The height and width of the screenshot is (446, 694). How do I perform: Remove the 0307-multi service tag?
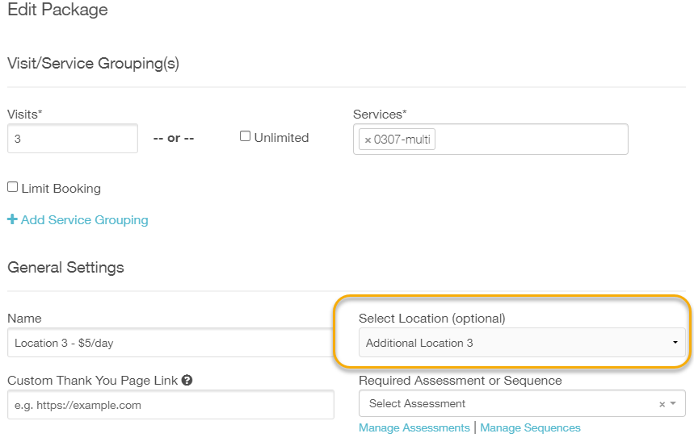pyautogui.click(x=368, y=140)
